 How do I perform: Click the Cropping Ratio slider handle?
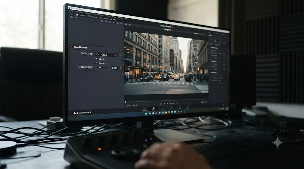point(100,67)
